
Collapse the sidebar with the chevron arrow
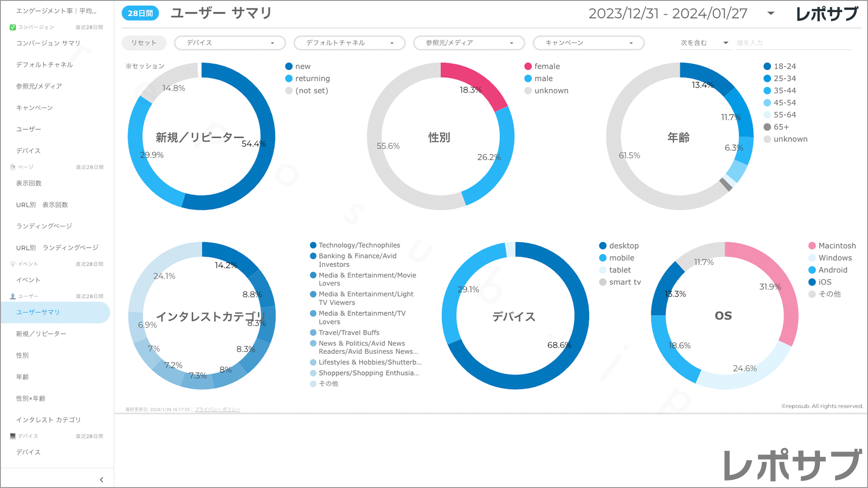coord(101,479)
